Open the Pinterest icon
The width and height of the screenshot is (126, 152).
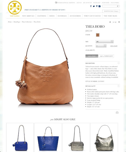coord(97,6)
